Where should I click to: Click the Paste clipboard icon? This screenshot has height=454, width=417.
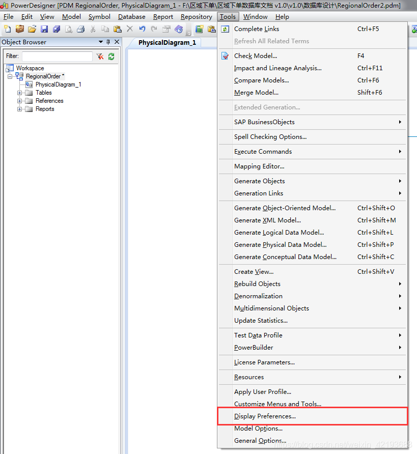tap(117, 29)
